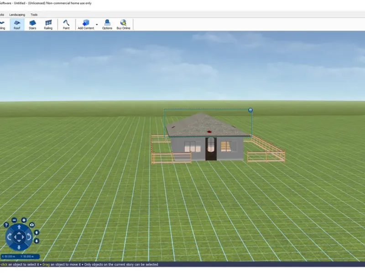Activate the Paint tool
This screenshot has height=273, width=365.
pyautogui.click(x=66, y=25)
